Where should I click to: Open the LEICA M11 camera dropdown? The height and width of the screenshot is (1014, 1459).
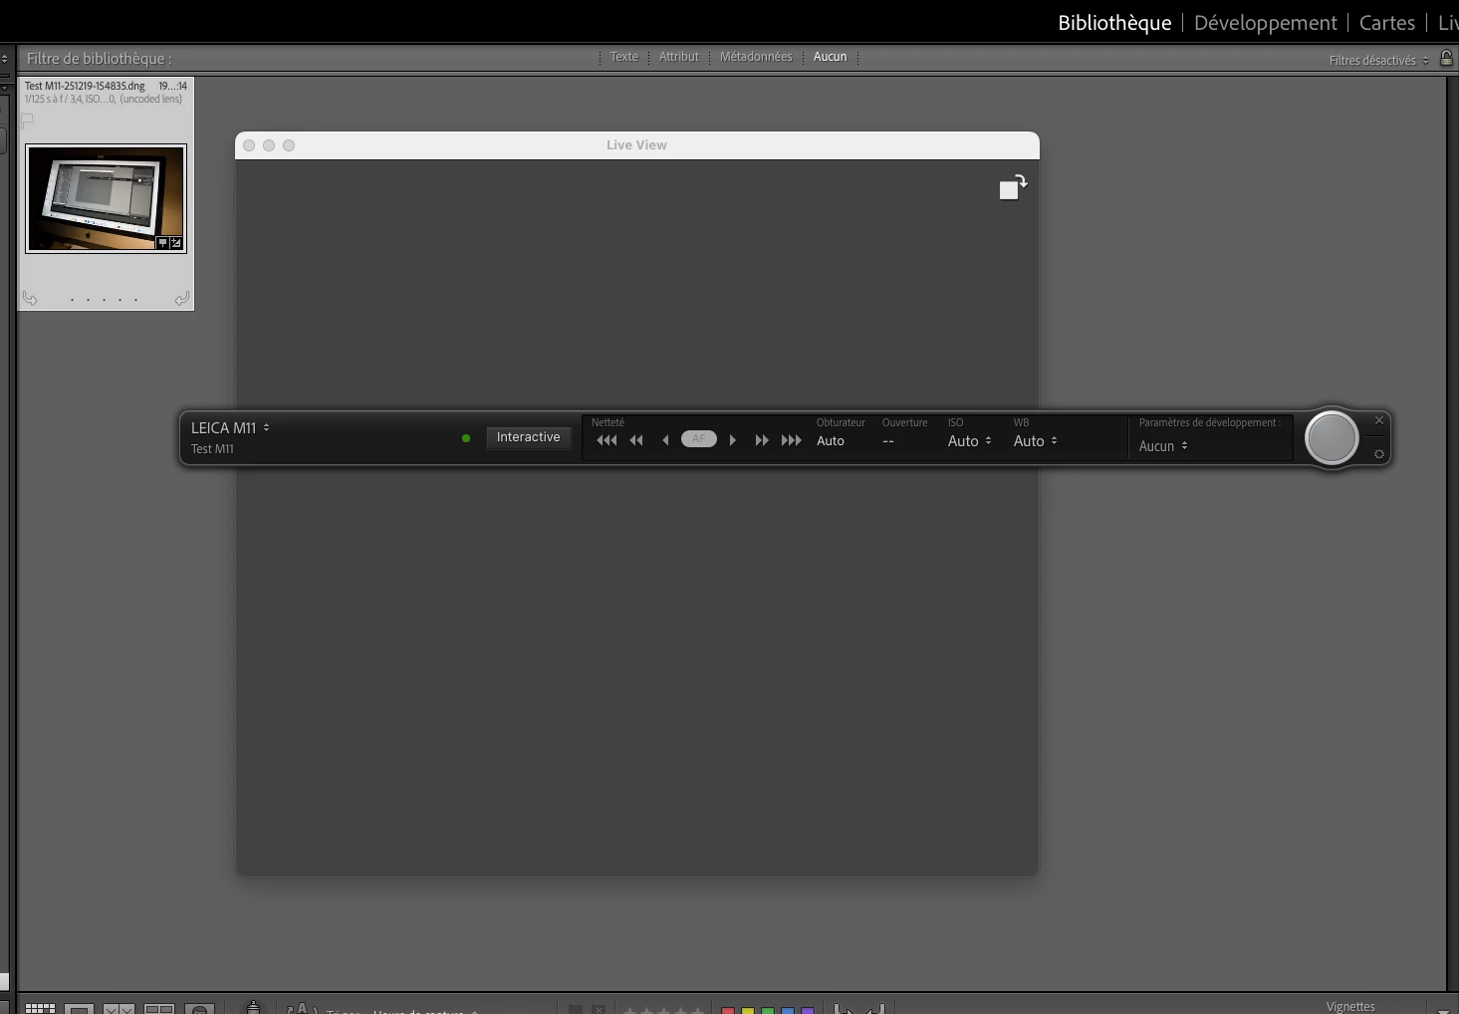pos(230,427)
